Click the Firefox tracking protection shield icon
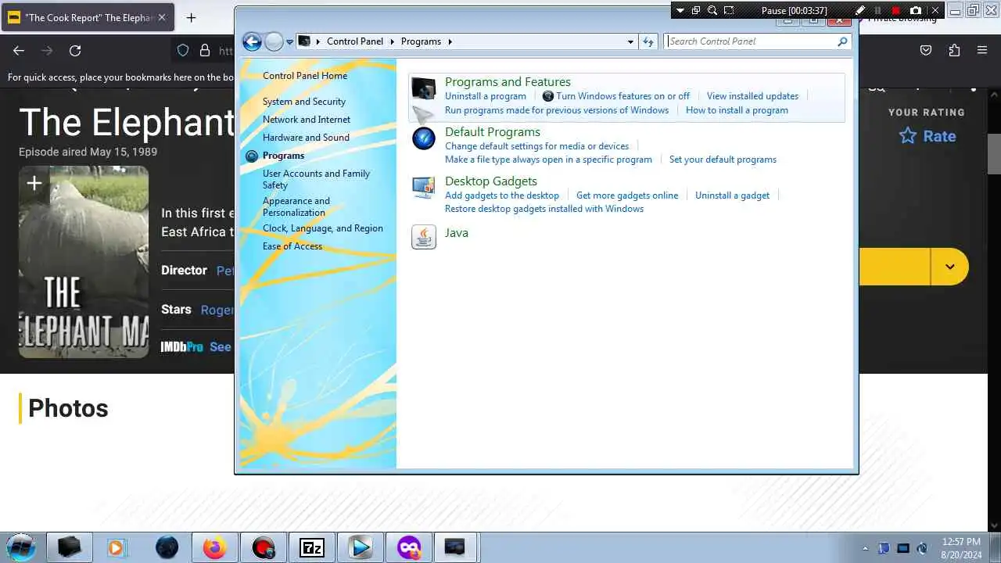This screenshot has width=1001, height=563. (183, 50)
